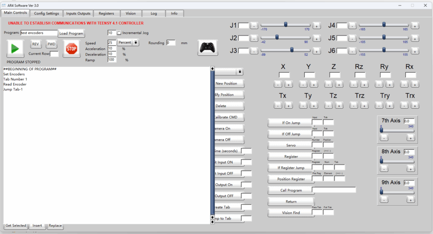Click the program list scroll-up arrow

[x=212, y=69]
